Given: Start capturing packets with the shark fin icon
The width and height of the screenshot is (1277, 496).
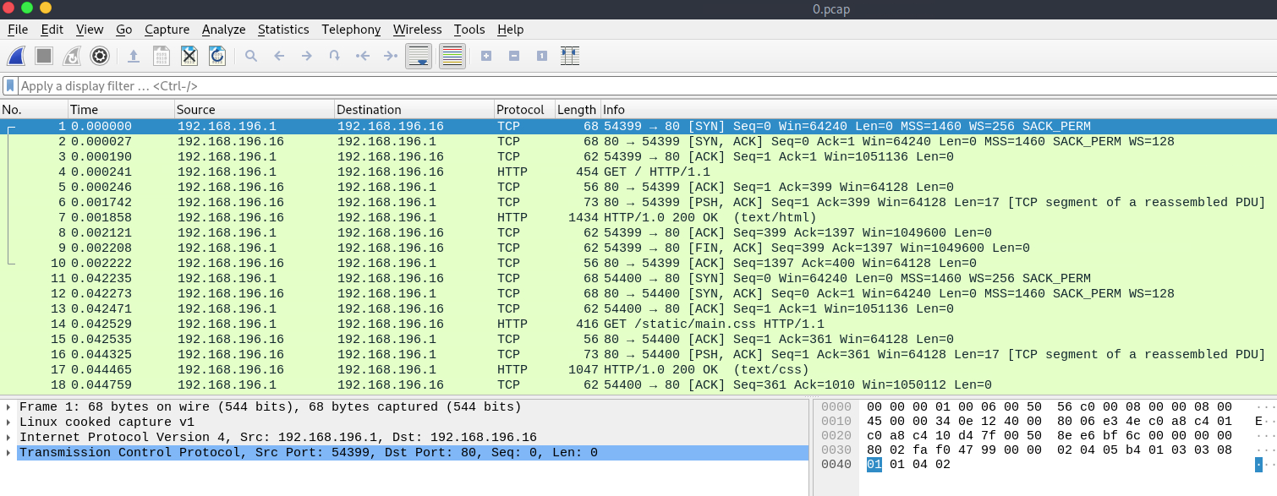Looking at the screenshot, I should [x=16, y=57].
